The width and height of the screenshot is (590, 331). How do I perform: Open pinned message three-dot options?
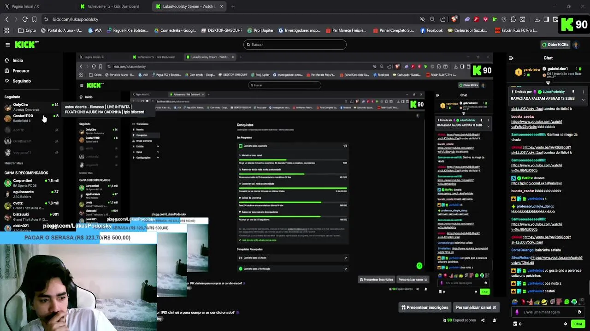tap(583, 92)
